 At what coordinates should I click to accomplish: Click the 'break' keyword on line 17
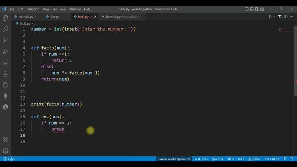pos(58,129)
